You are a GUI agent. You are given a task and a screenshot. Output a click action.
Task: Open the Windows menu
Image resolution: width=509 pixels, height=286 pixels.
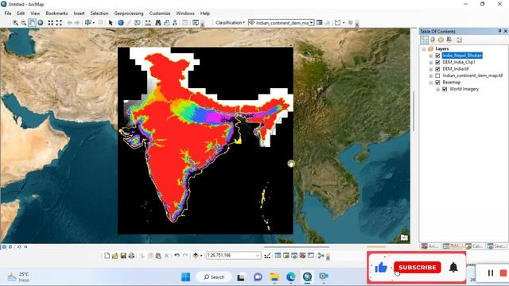185,14
